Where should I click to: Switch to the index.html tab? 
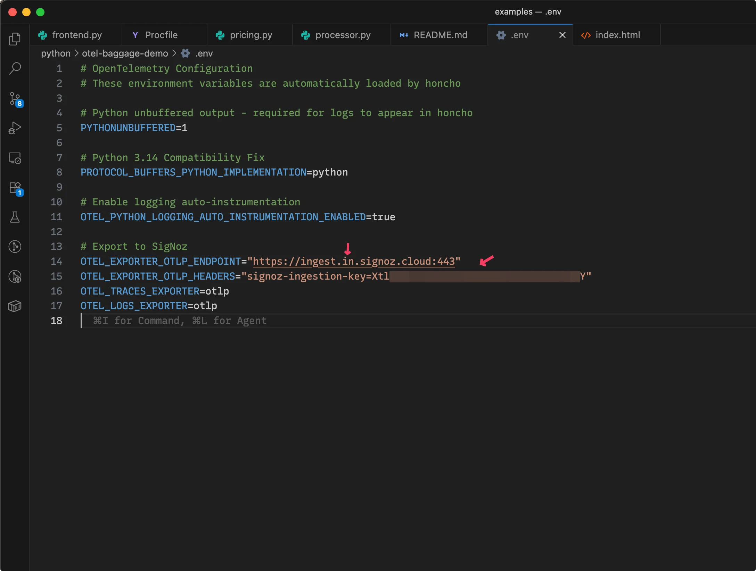click(x=617, y=35)
